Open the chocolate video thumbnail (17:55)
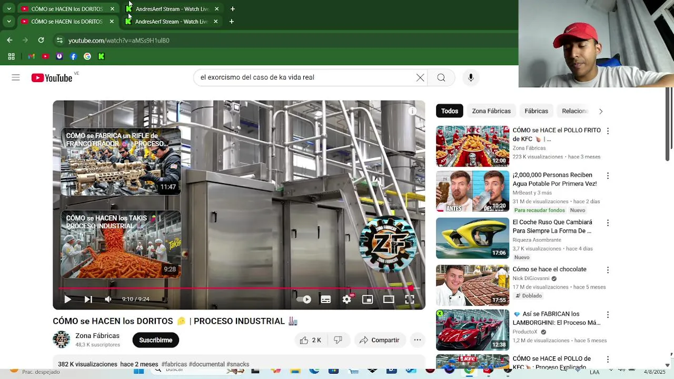This screenshot has width=674, height=379. [x=472, y=285]
